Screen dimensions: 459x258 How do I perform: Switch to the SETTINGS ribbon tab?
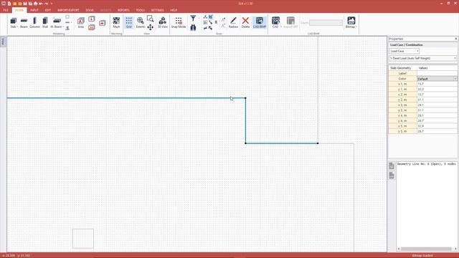(x=158, y=10)
